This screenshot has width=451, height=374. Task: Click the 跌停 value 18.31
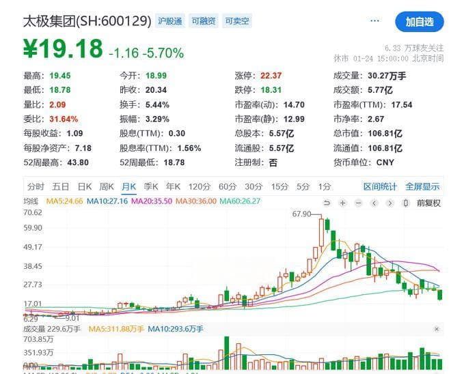pyautogui.click(x=271, y=90)
